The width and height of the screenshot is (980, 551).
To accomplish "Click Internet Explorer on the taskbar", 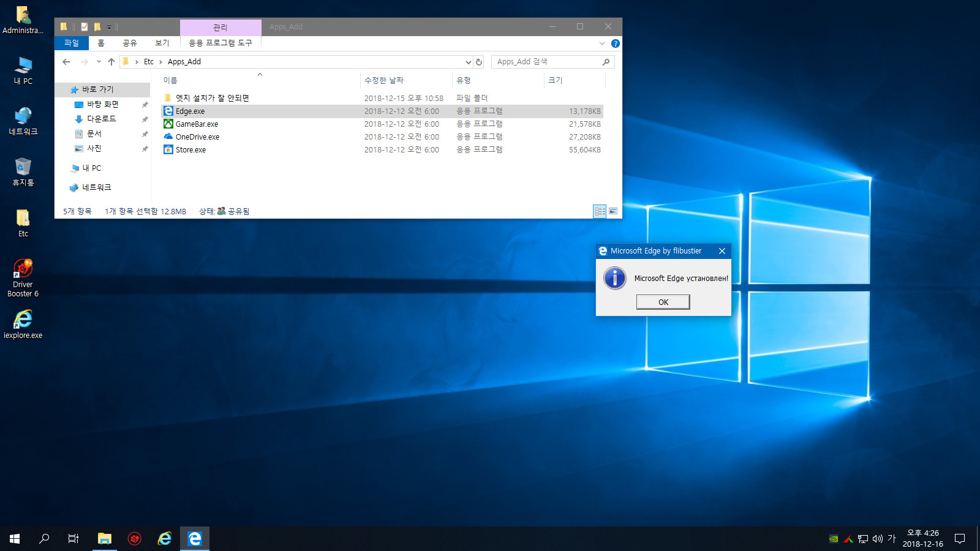I will tap(165, 539).
